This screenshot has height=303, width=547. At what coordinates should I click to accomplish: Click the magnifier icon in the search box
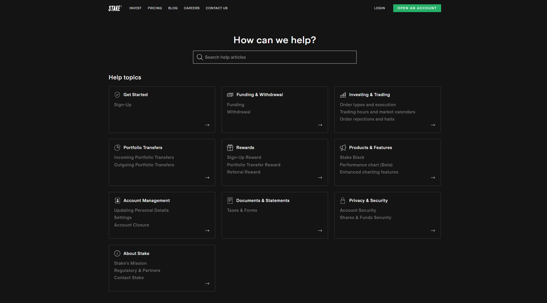tap(200, 57)
